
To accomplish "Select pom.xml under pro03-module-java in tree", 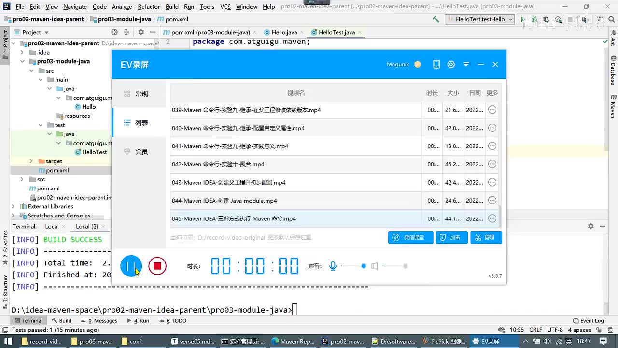I will (53, 170).
